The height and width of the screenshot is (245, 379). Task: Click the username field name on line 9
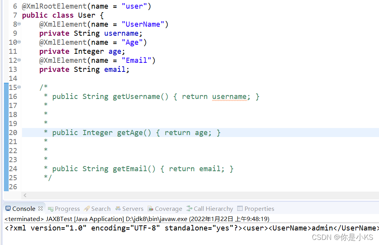coord(121,33)
